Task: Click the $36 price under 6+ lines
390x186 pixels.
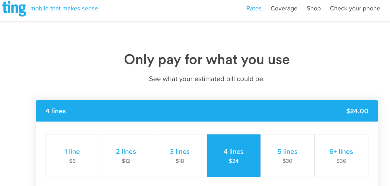Action: (341, 161)
